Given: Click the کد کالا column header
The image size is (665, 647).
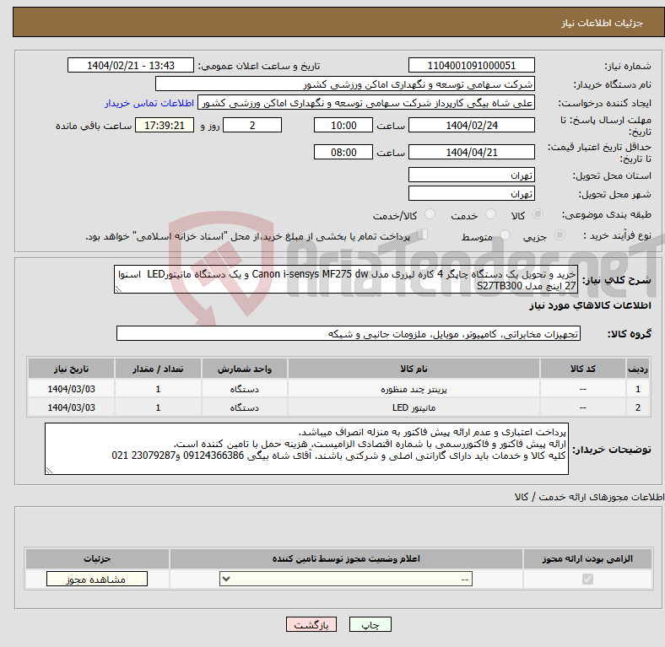Looking at the screenshot, I should click(x=583, y=369).
